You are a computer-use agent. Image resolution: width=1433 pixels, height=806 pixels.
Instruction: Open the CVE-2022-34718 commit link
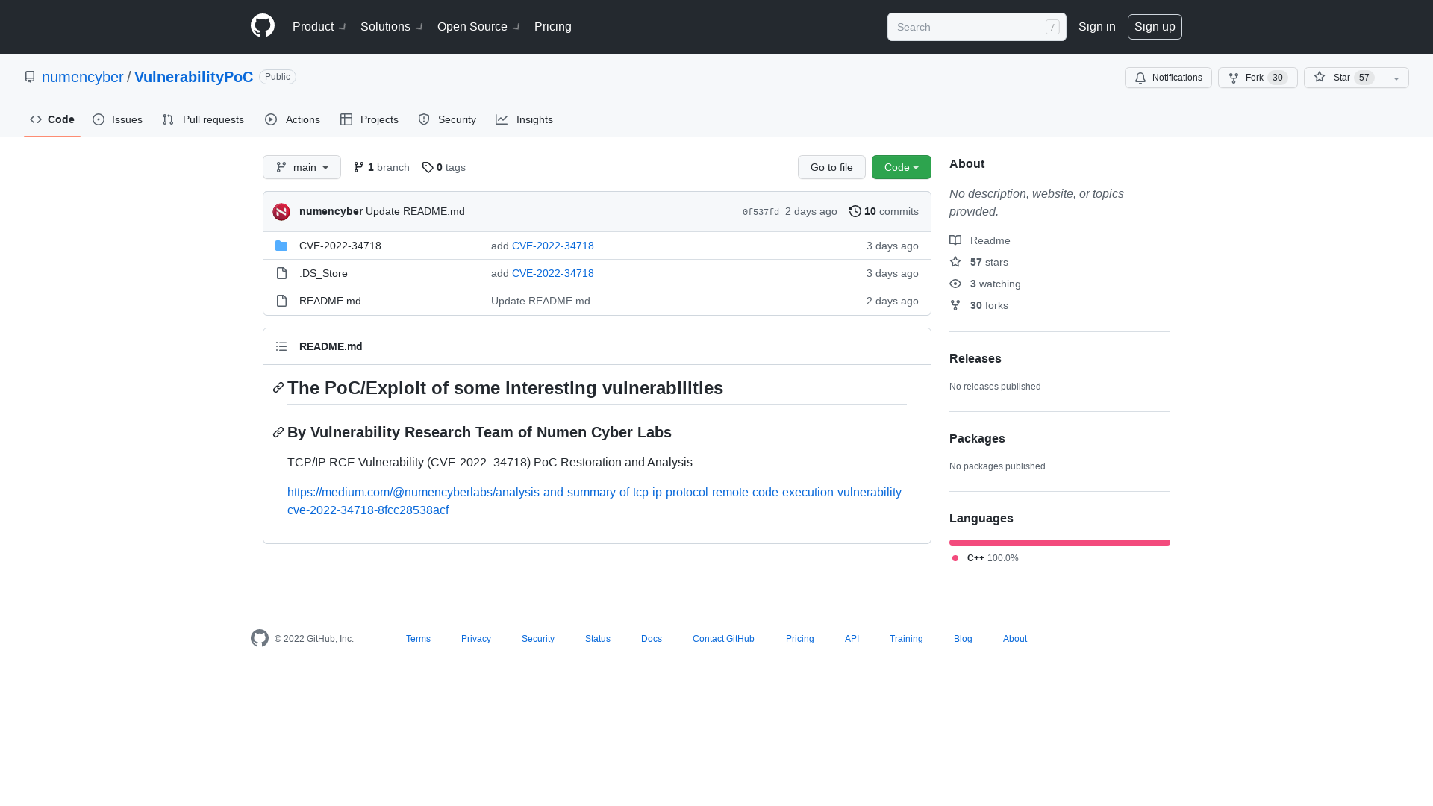pyautogui.click(x=552, y=246)
